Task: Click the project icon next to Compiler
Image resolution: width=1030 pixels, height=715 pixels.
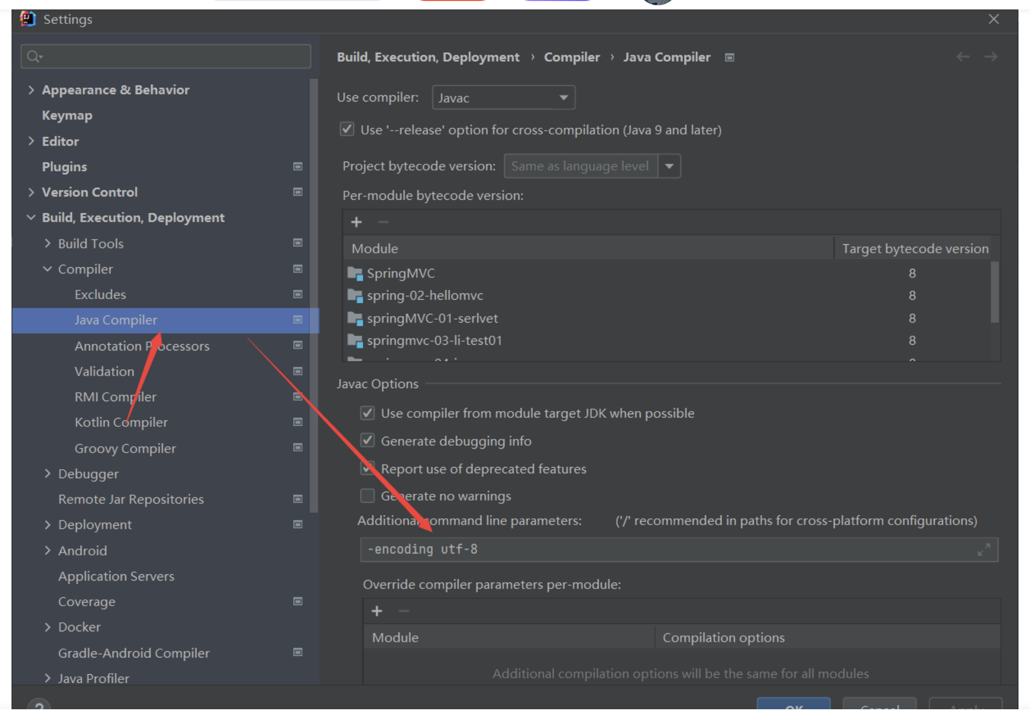Action: (x=298, y=269)
